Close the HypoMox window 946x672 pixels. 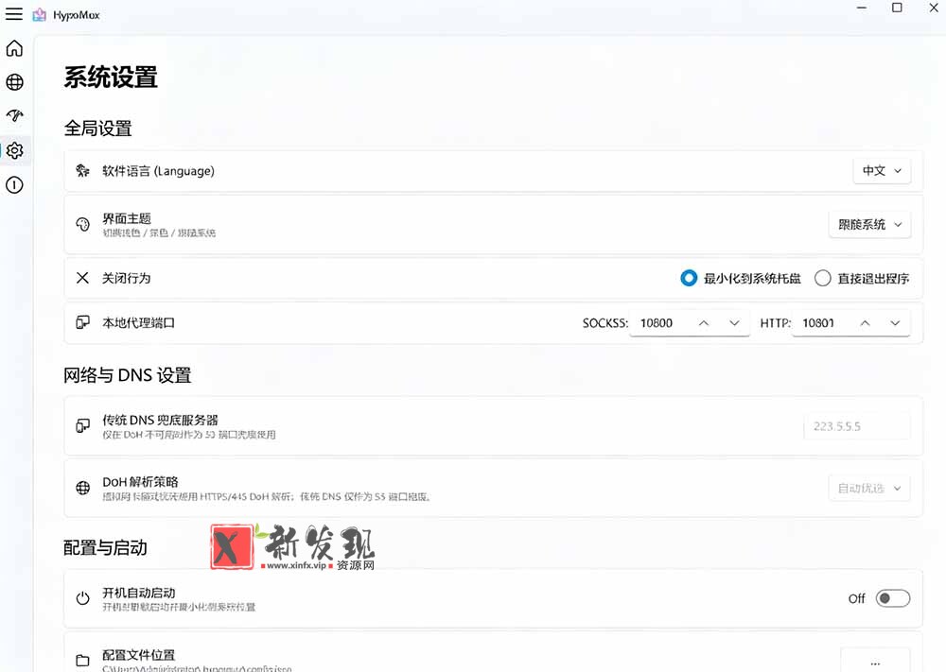(x=933, y=8)
